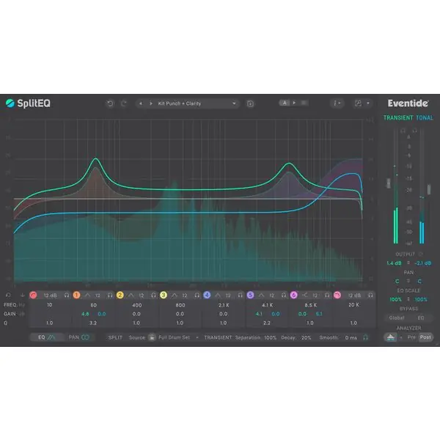The height and width of the screenshot is (440, 440).
Task: Click the high-pass filter band icon
Action: click(33, 296)
